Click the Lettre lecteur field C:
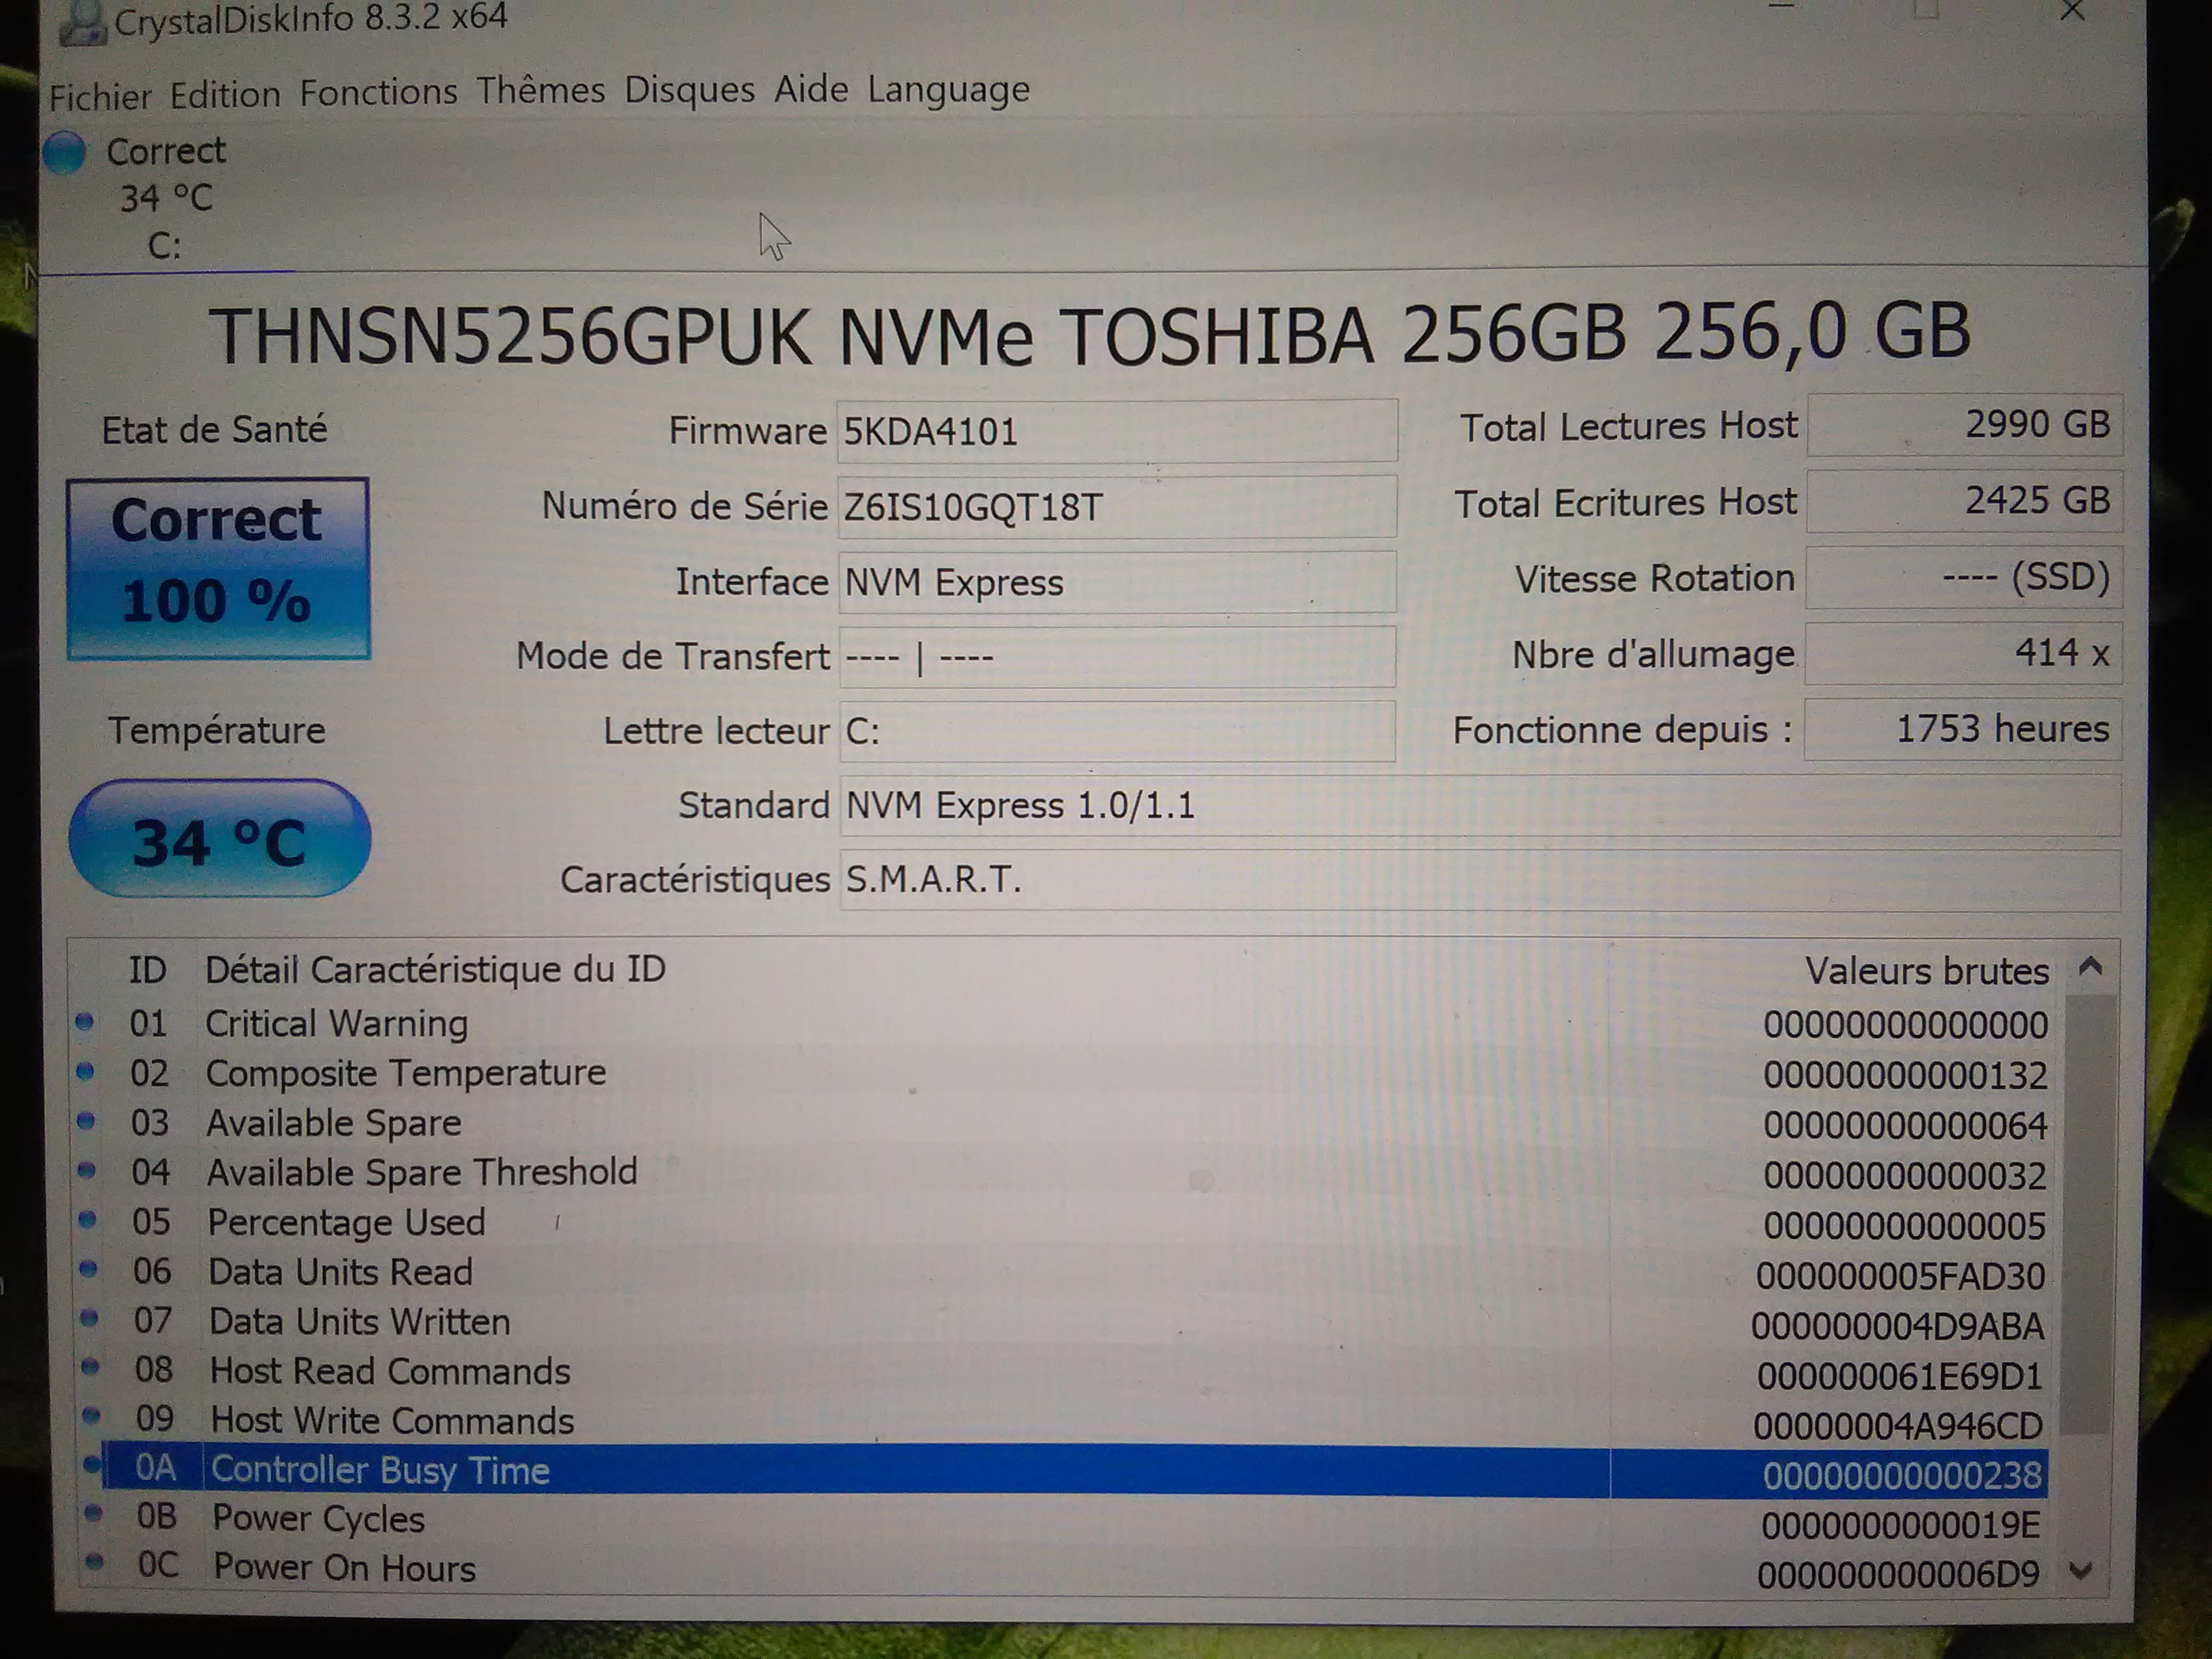The image size is (2212, 1659). pos(1117,731)
